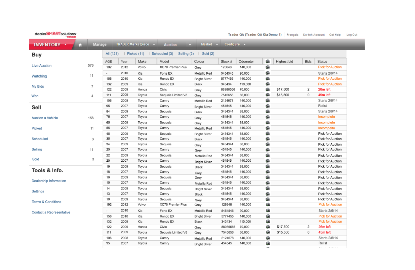Open the camera icon for age 35 Camry row

pos(268,139)
